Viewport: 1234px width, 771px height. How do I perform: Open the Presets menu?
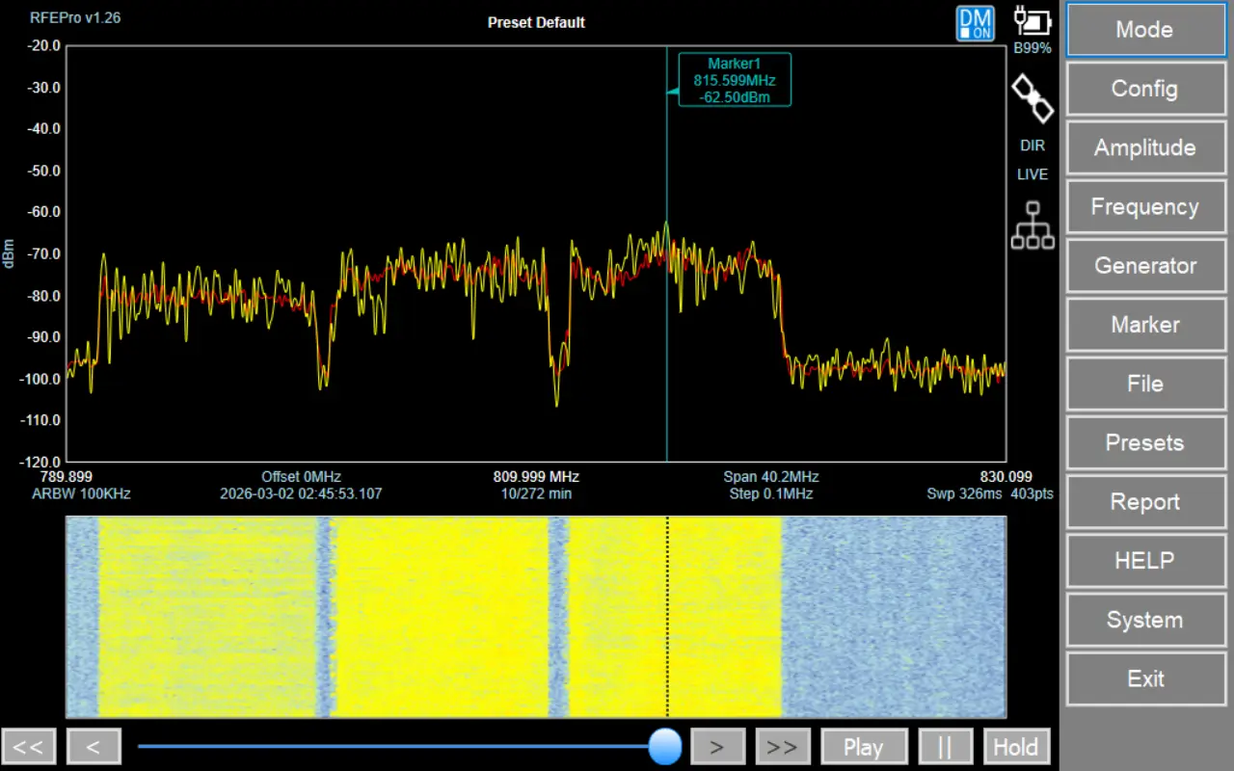[1144, 443]
